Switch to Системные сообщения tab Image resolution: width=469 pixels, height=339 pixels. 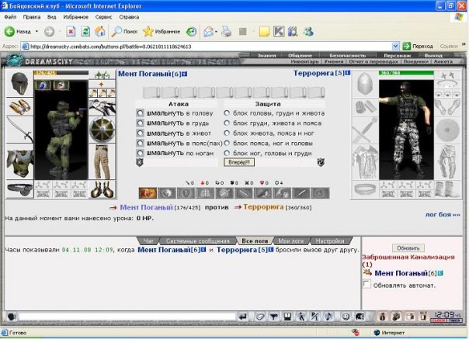pos(198,241)
